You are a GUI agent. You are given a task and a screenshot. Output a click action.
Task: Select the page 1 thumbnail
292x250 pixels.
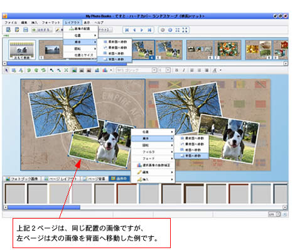tap(51, 50)
